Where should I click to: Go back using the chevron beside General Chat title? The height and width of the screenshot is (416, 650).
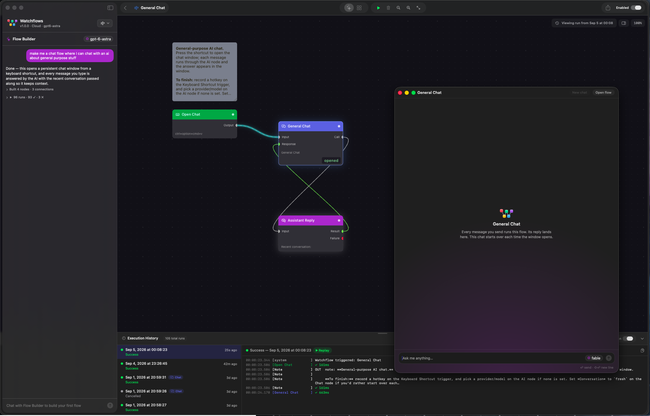tap(125, 8)
